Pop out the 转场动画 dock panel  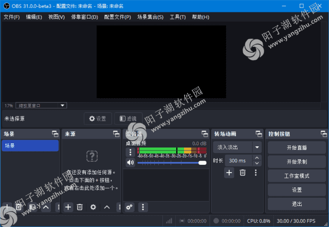(259, 134)
